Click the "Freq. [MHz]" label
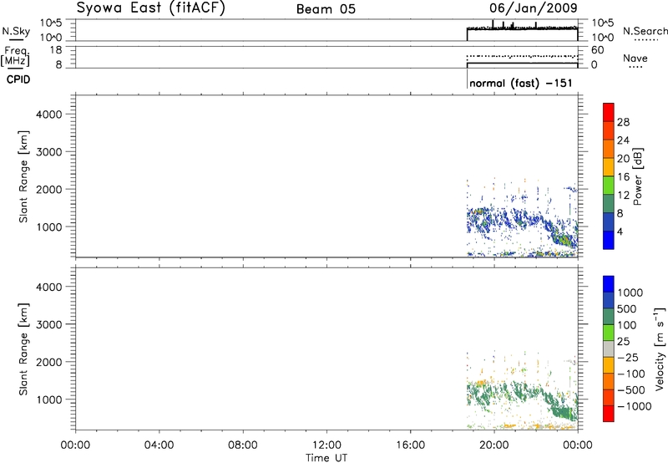Image resolution: width=668 pixels, height=463 pixels. (15, 56)
